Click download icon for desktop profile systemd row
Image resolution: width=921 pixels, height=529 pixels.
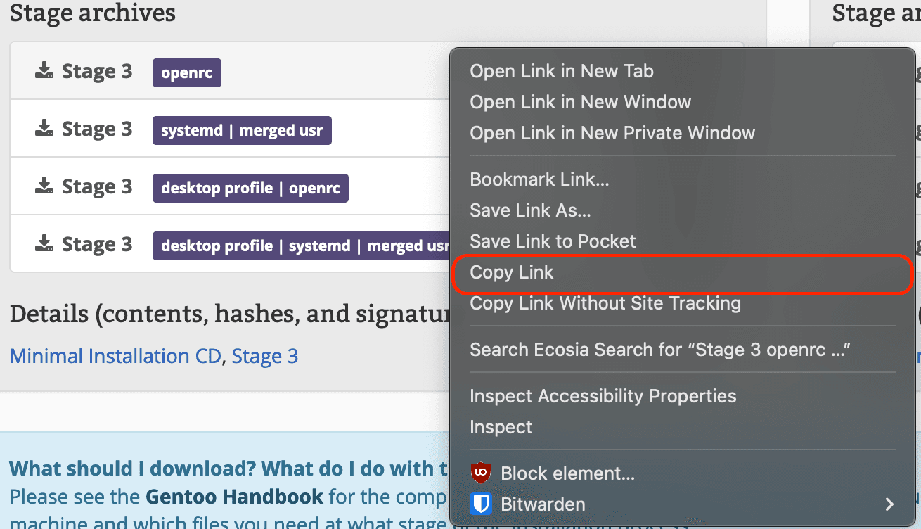[x=44, y=243]
